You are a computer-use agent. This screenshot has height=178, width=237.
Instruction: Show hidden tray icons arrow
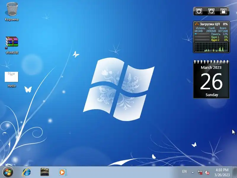pos(193,172)
